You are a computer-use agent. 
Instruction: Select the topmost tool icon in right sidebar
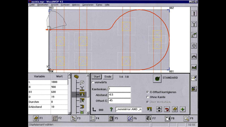coord(194,14)
